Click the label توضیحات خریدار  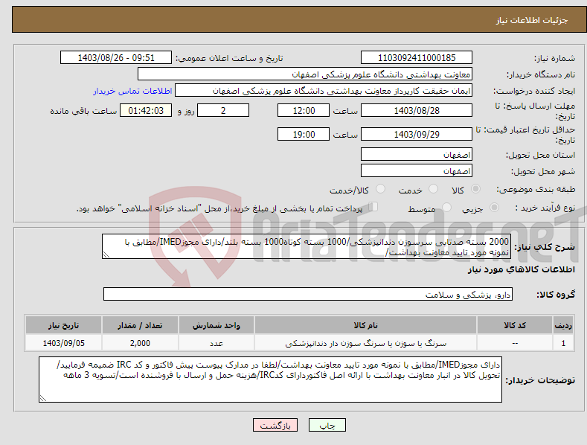coord(540,380)
